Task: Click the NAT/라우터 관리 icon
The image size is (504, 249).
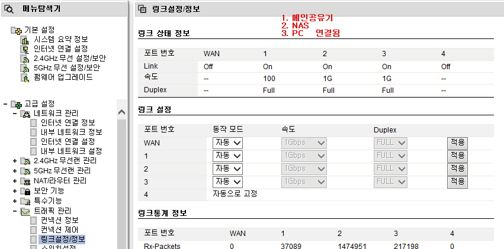Action: click(x=25, y=182)
